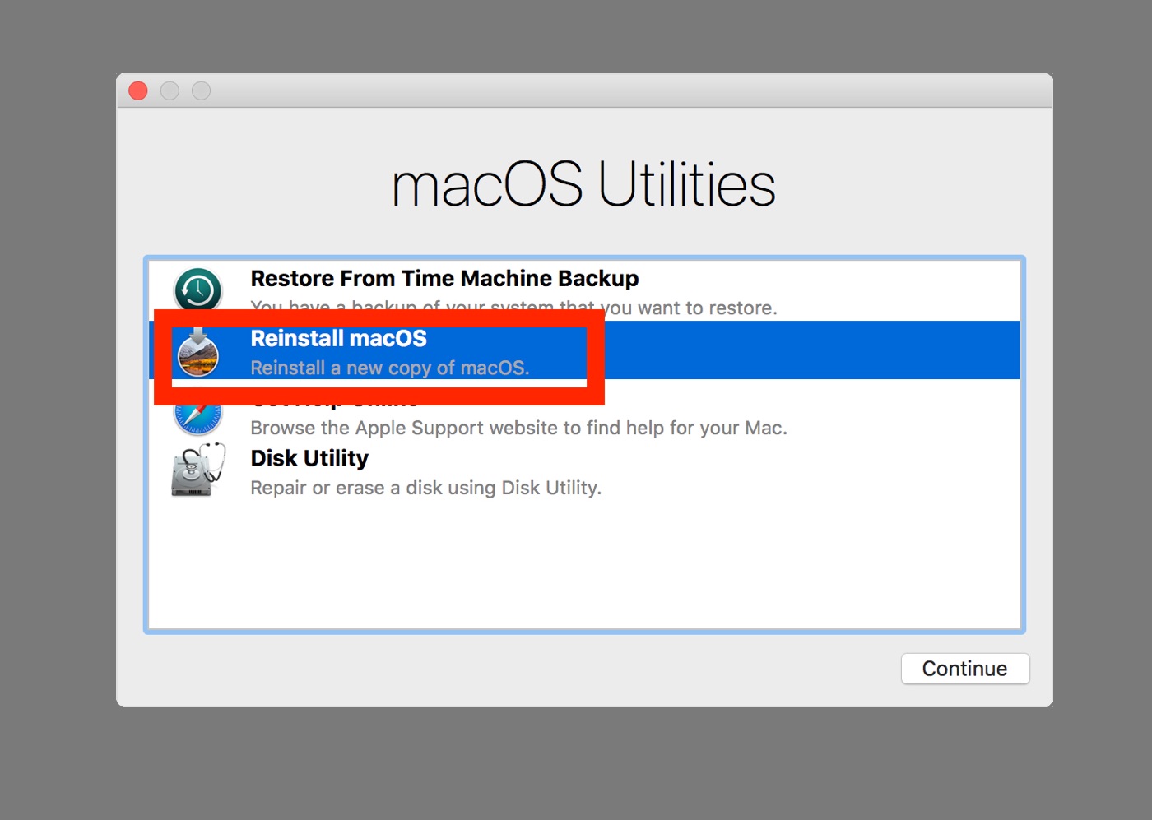Click "Reinstall a new copy of macOS" text
1152x820 pixels.
tap(389, 368)
